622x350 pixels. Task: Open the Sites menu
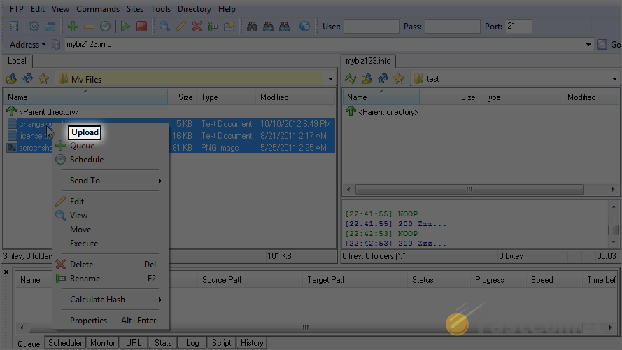pos(135,8)
